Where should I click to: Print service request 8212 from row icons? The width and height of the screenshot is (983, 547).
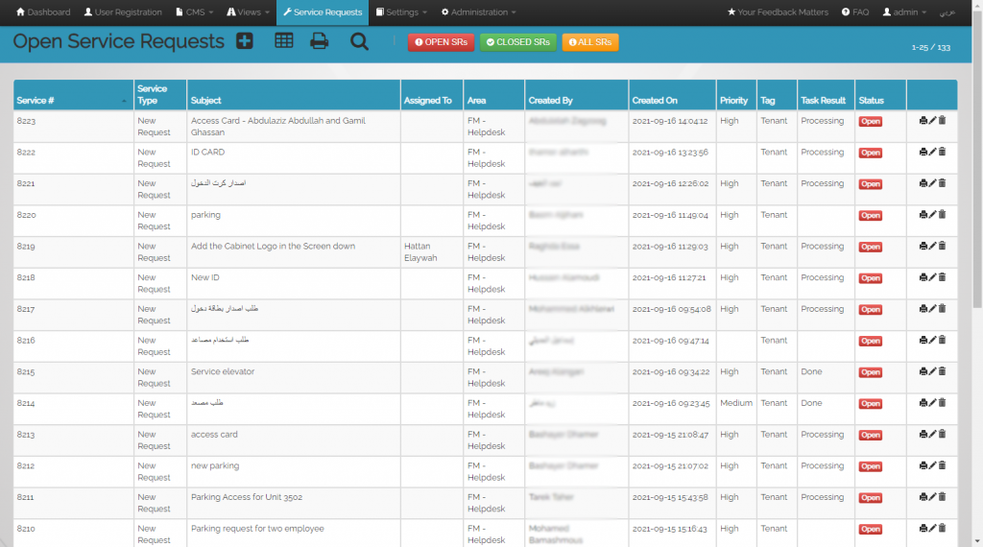923,465
